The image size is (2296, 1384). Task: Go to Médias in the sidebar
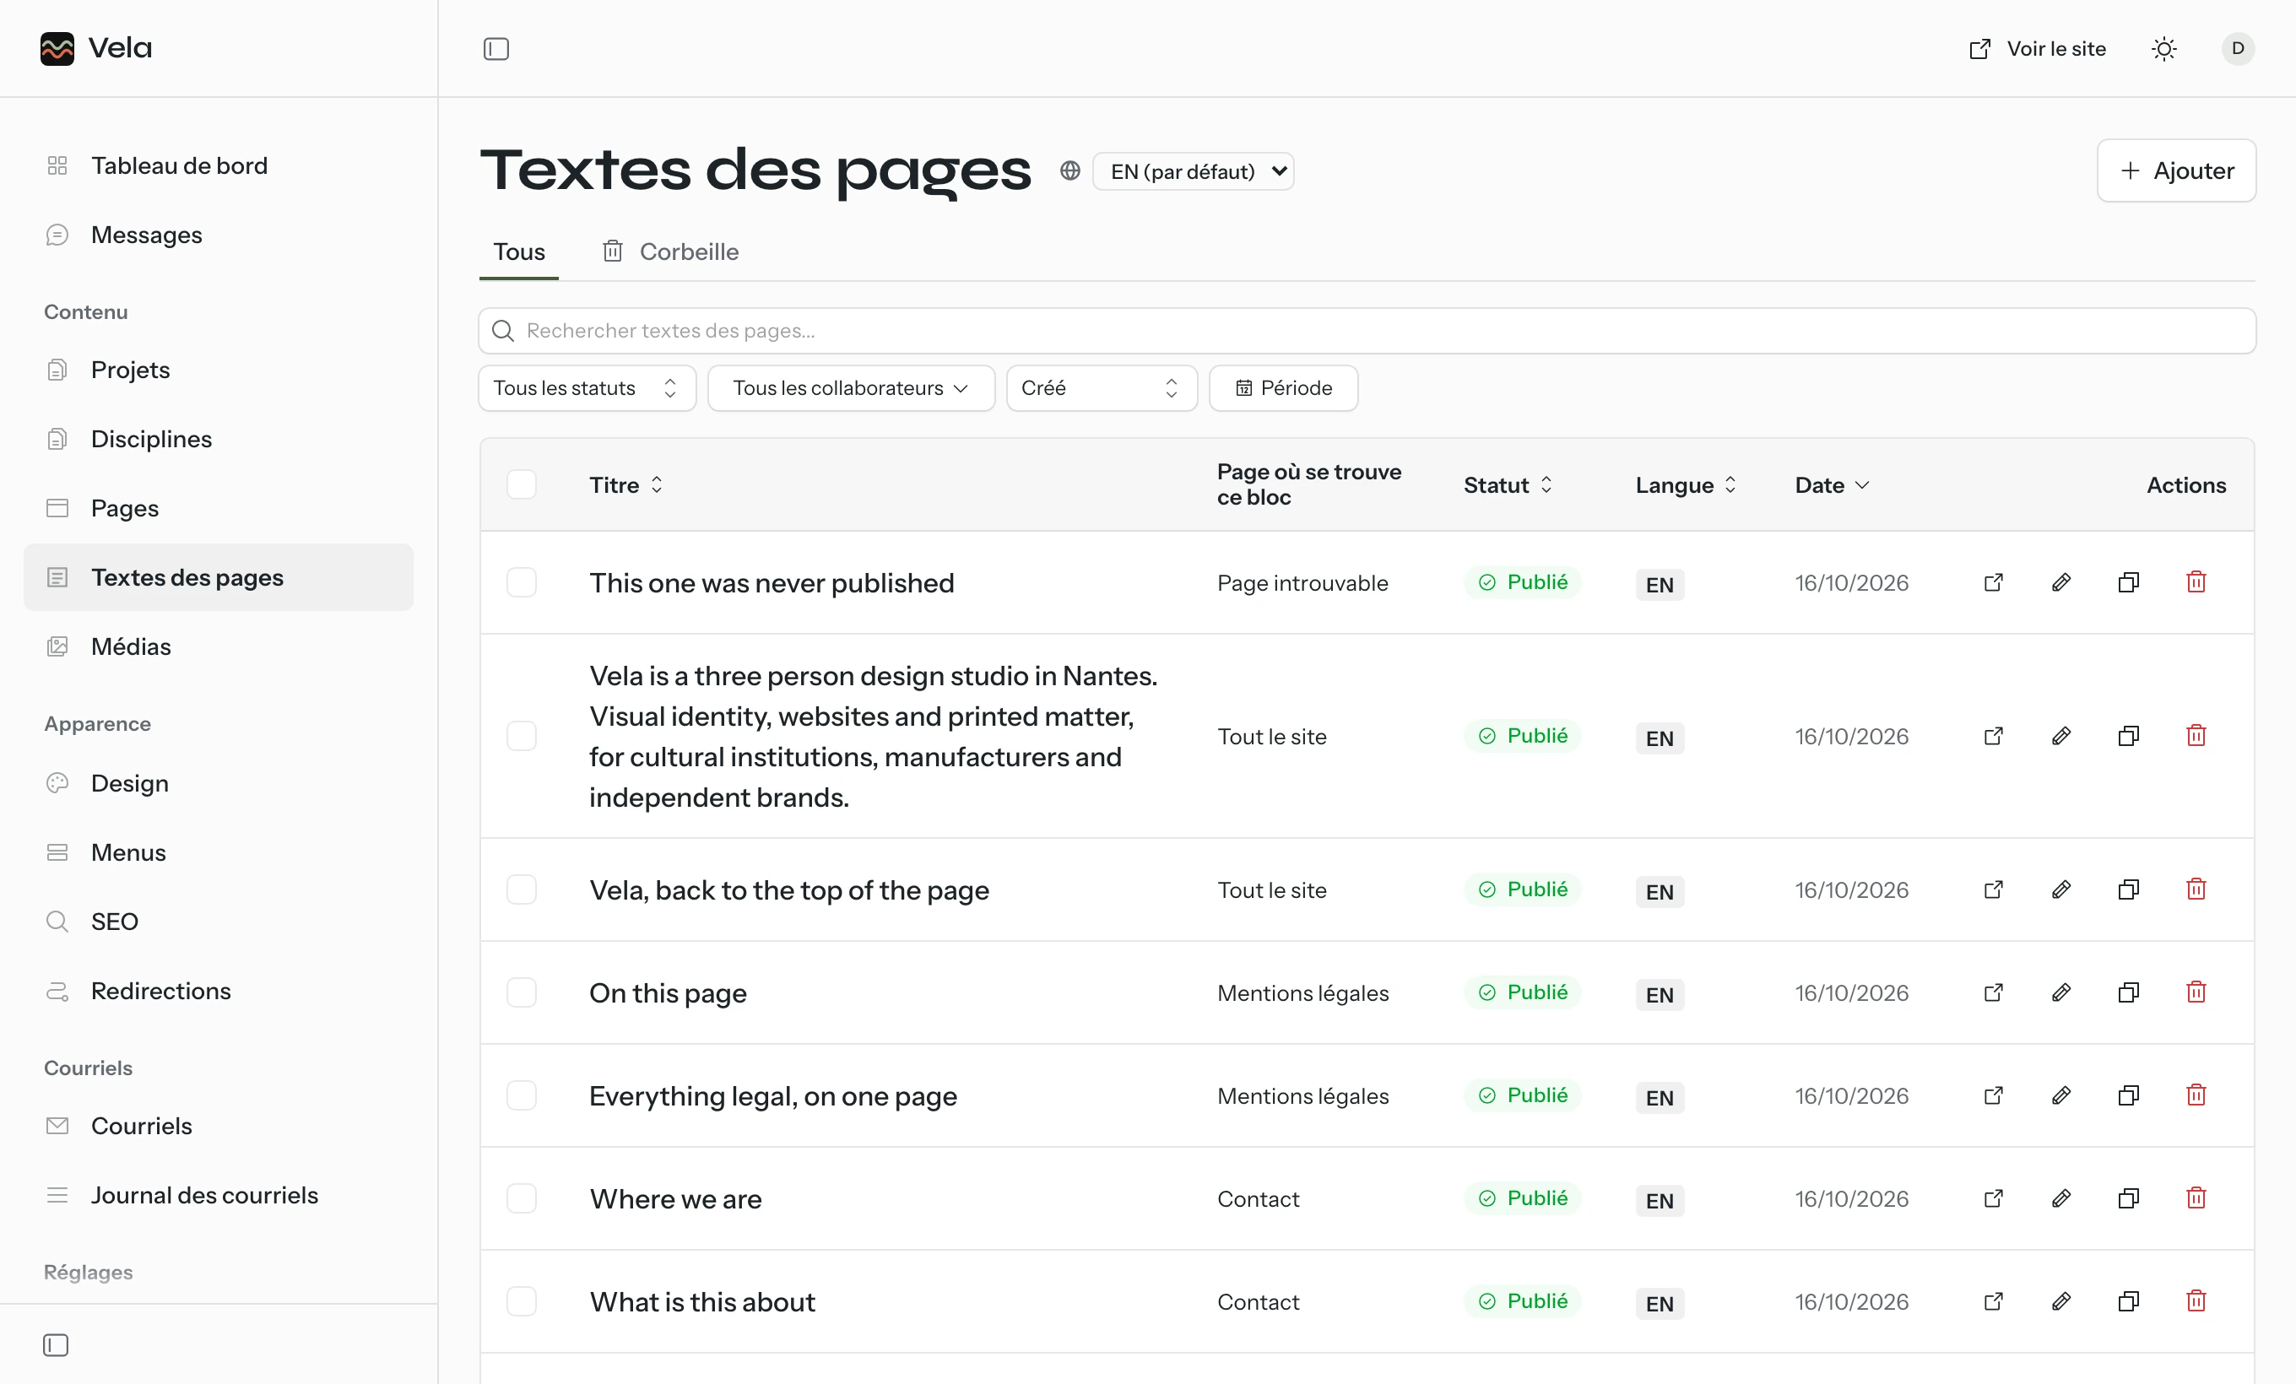click(218, 646)
